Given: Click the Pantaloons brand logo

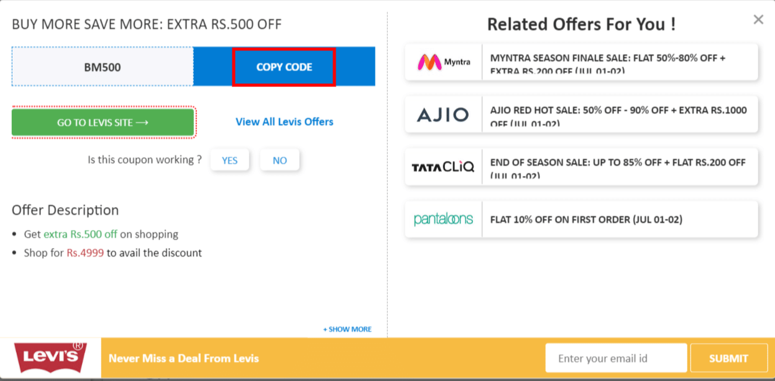Looking at the screenshot, I should tap(443, 219).
